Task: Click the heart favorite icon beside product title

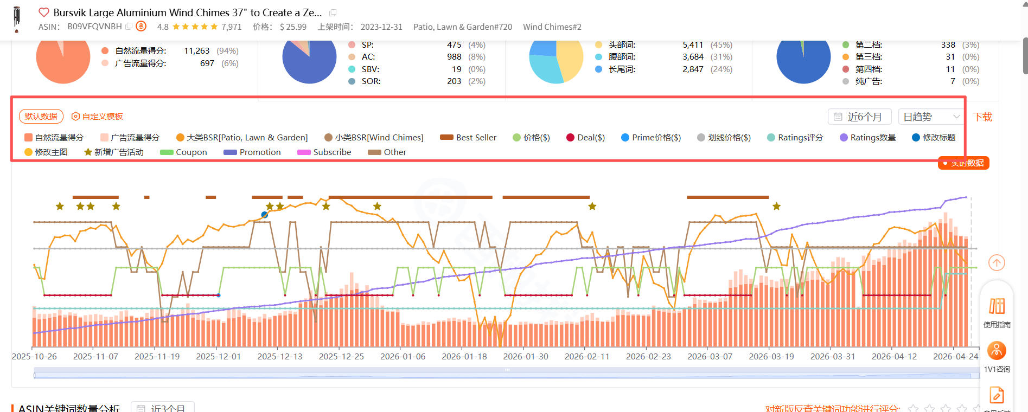Action: (x=44, y=12)
